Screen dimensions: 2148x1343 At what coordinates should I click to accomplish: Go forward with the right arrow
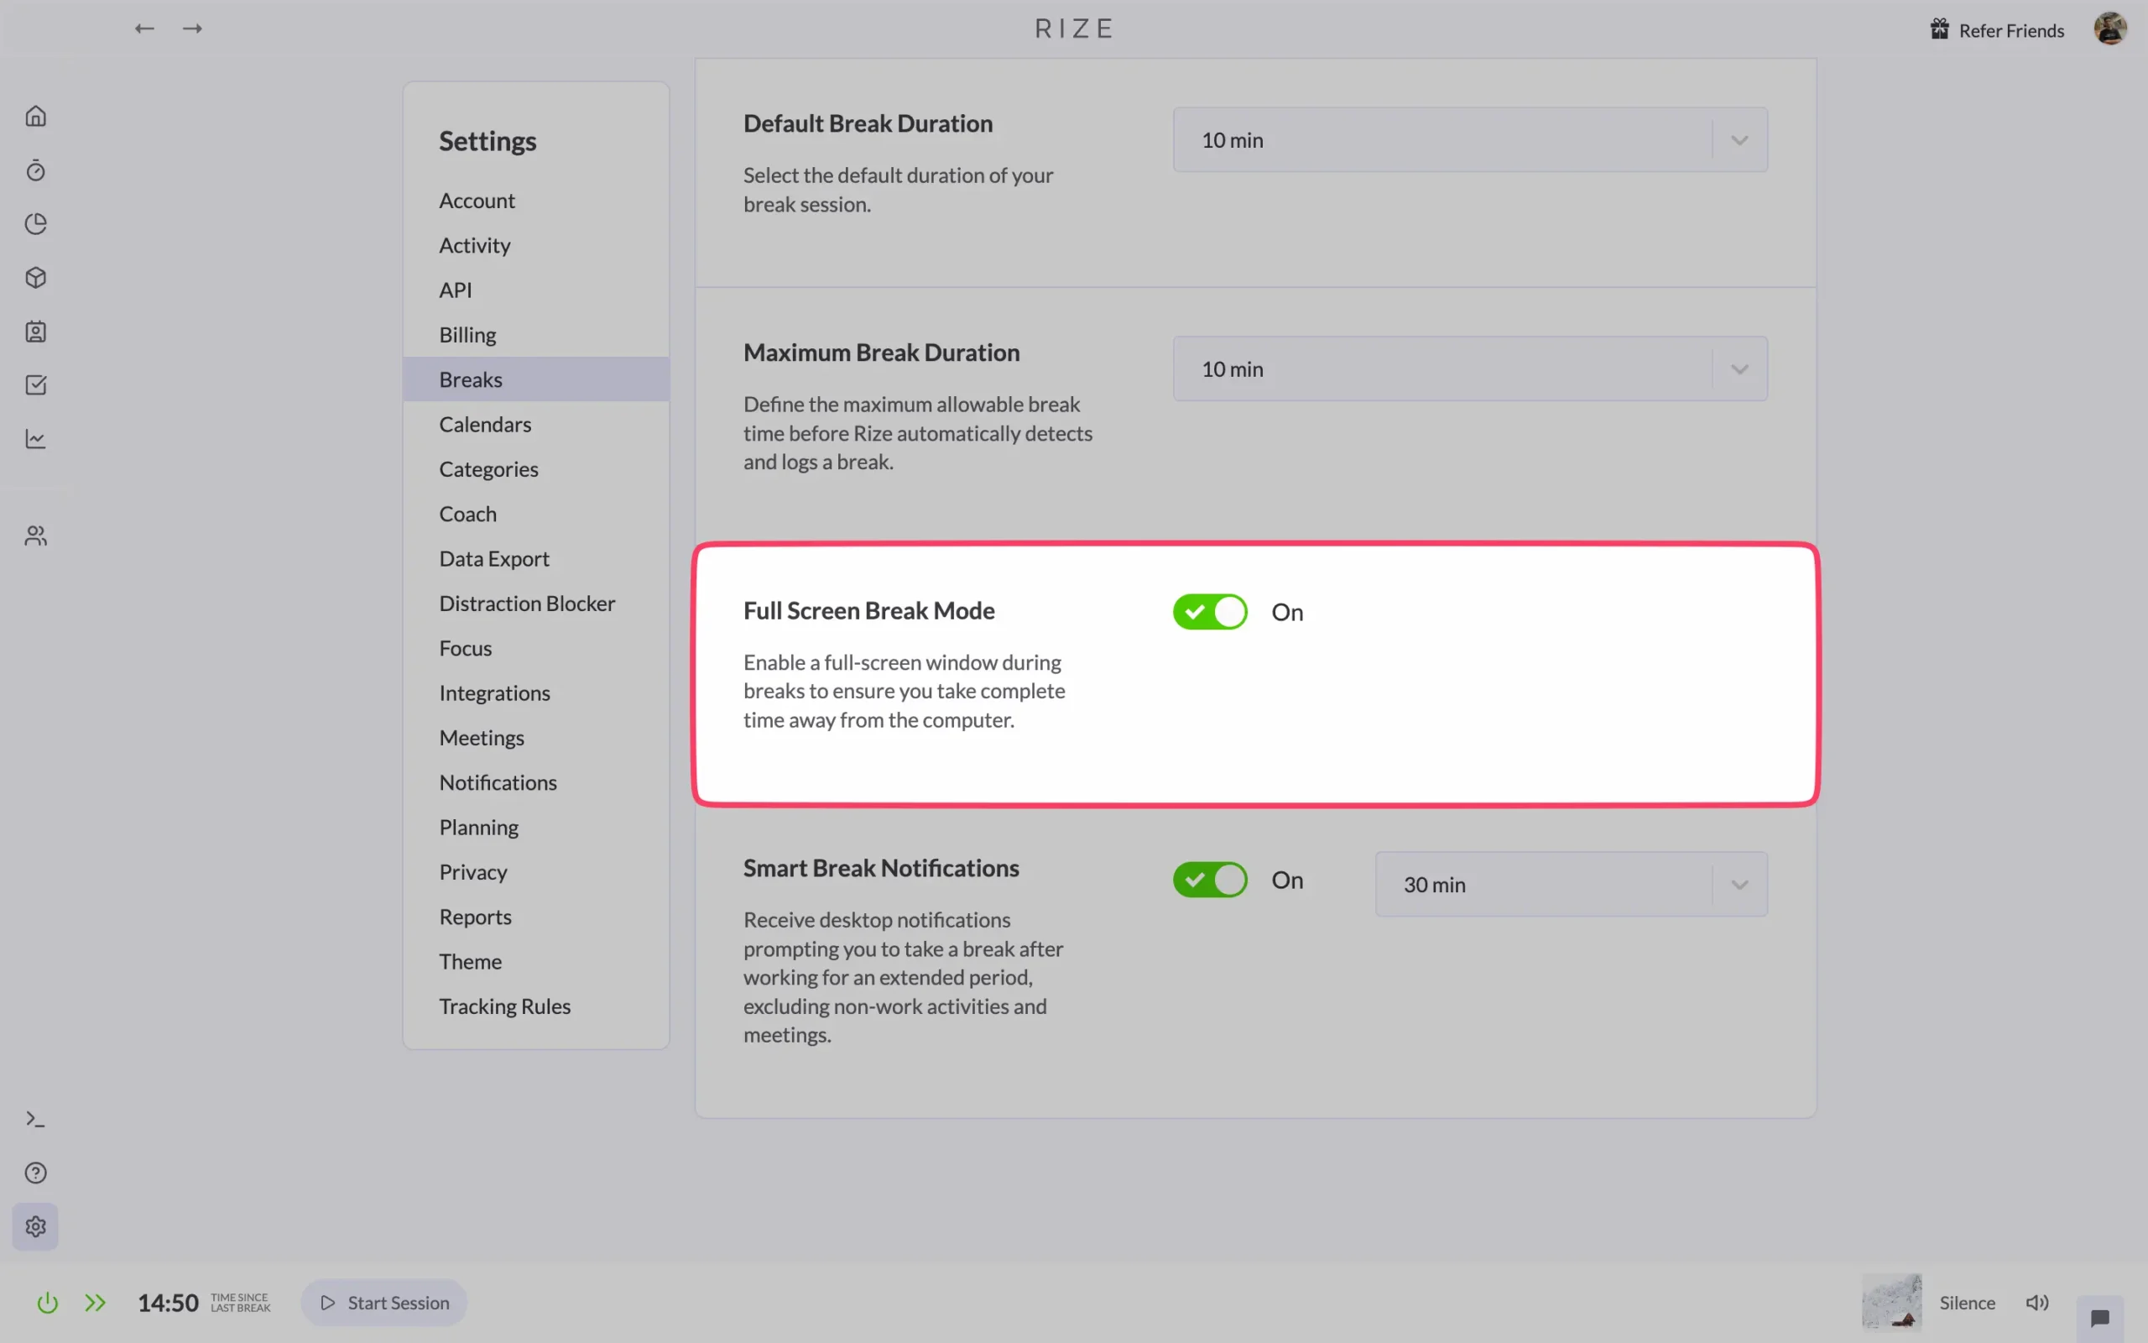(x=193, y=29)
